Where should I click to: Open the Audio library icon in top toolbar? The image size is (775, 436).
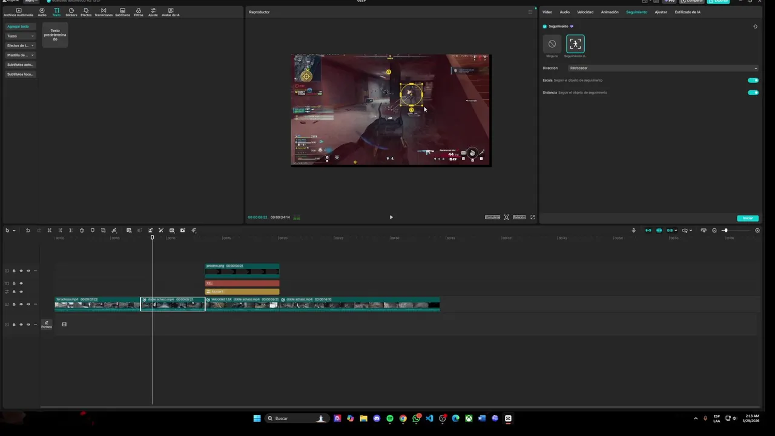tap(42, 12)
